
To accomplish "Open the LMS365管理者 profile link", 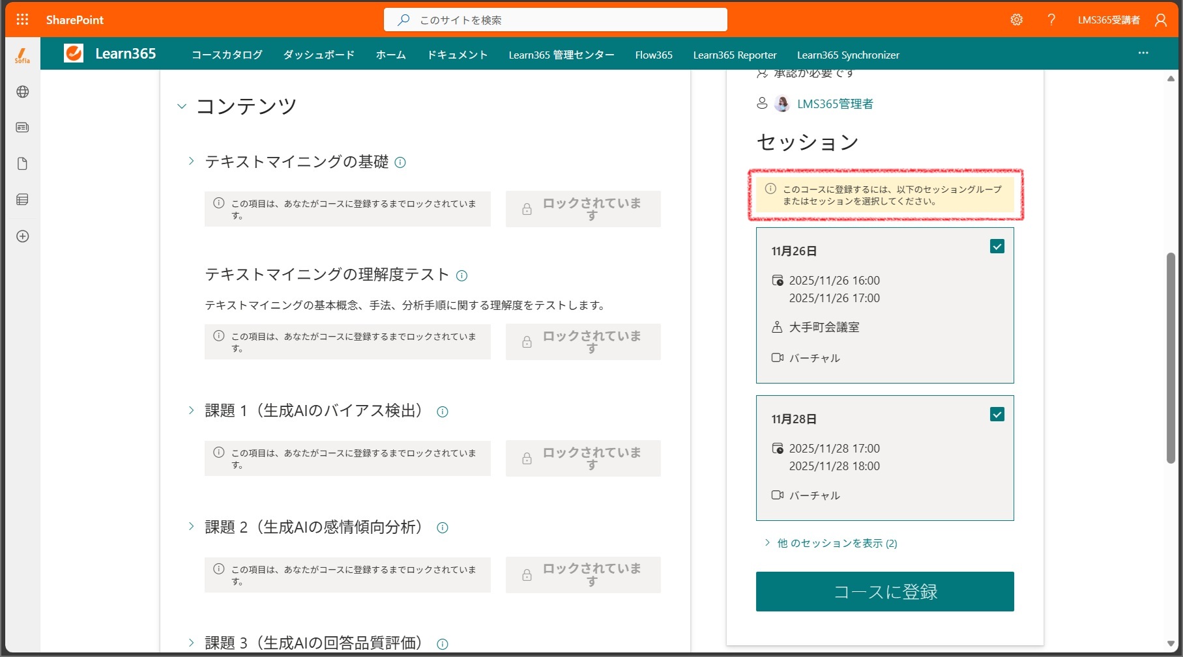I will 835,104.
